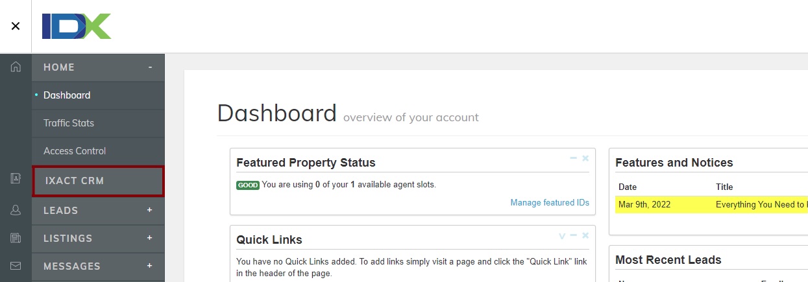The width and height of the screenshot is (808, 282).
Task: Click the IDX logo
Action: pos(77,26)
